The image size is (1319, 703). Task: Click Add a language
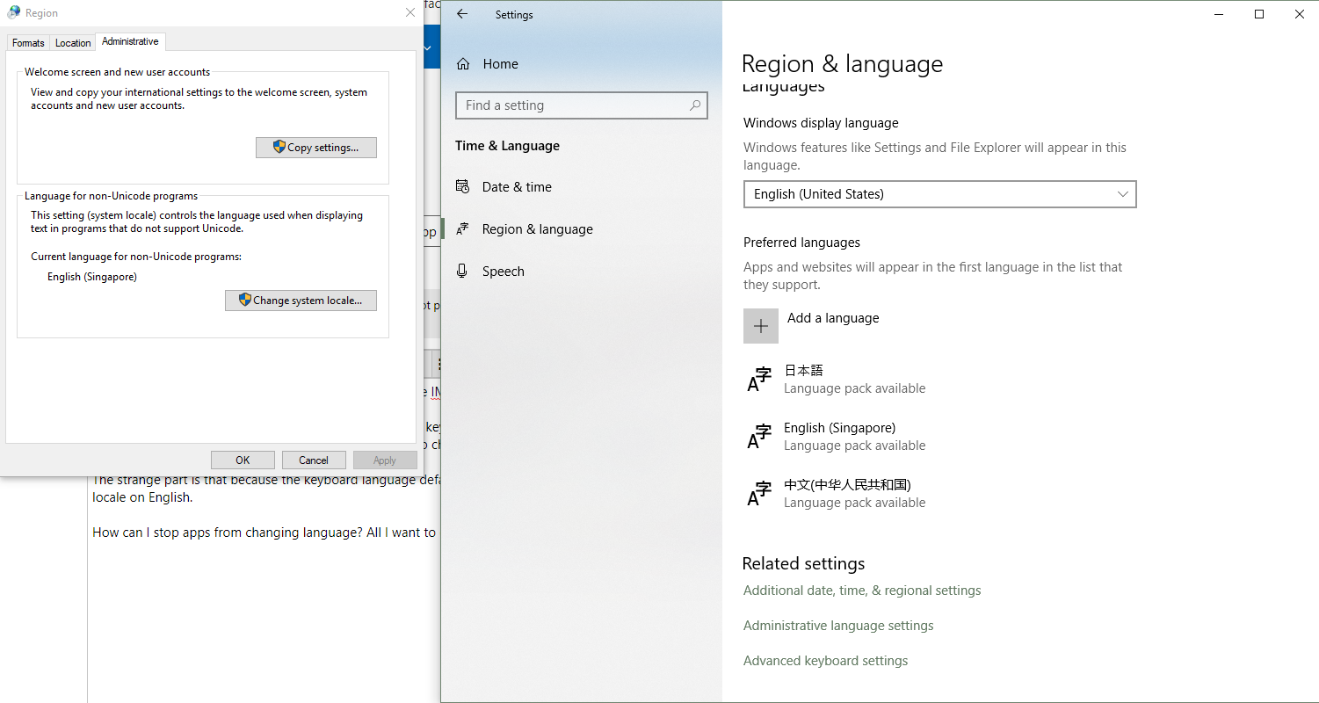coord(833,318)
